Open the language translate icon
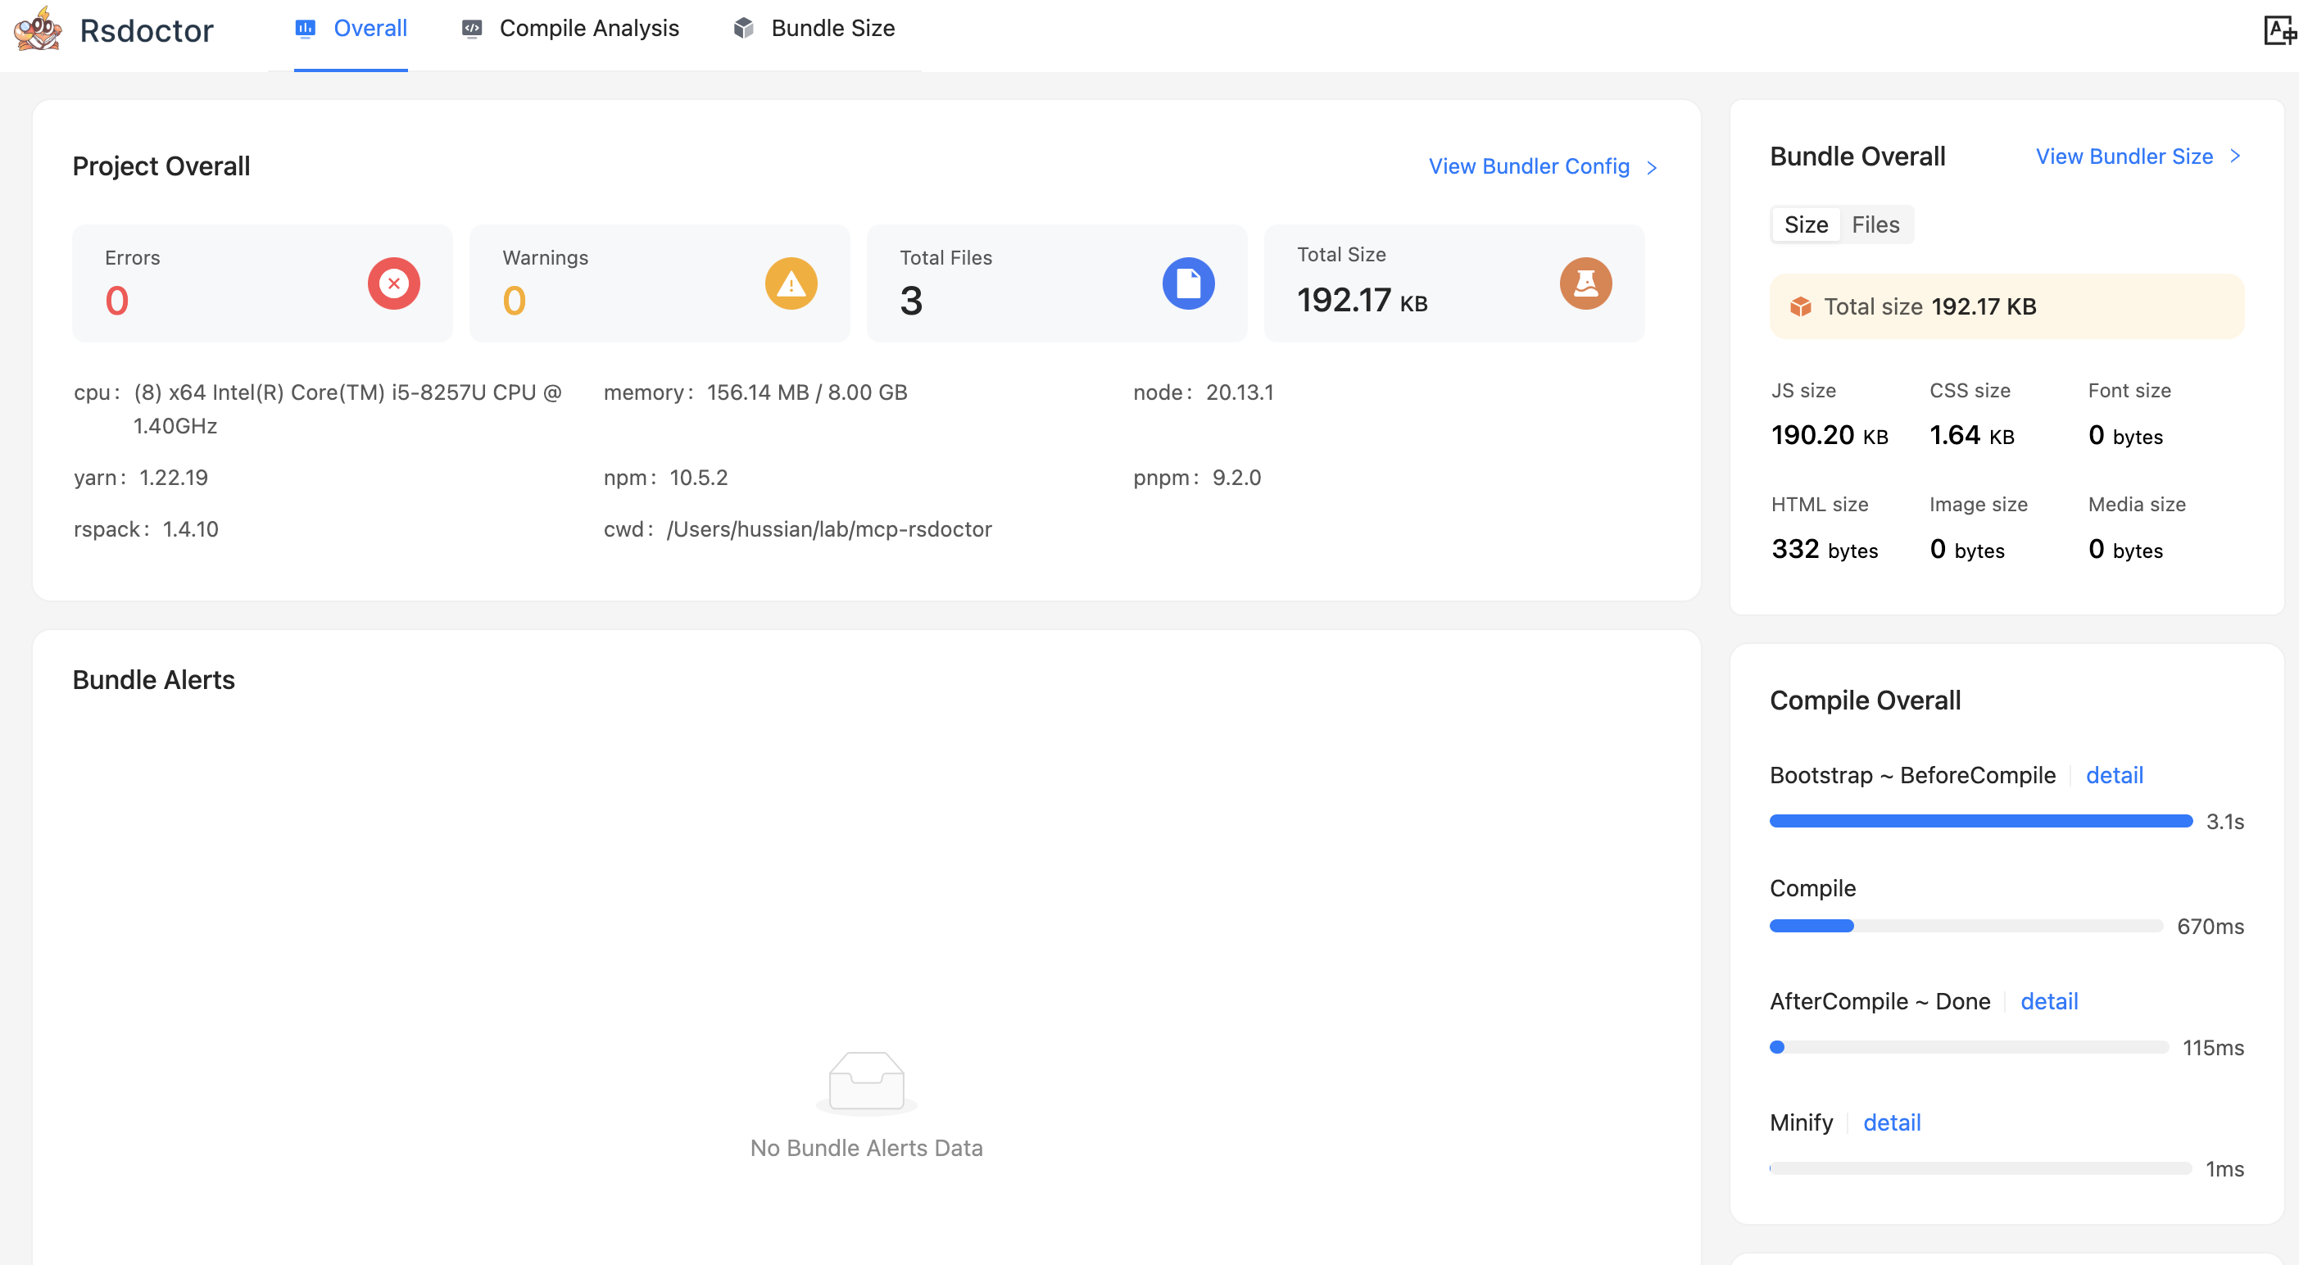2299x1265 pixels. click(x=2280, y=30)
